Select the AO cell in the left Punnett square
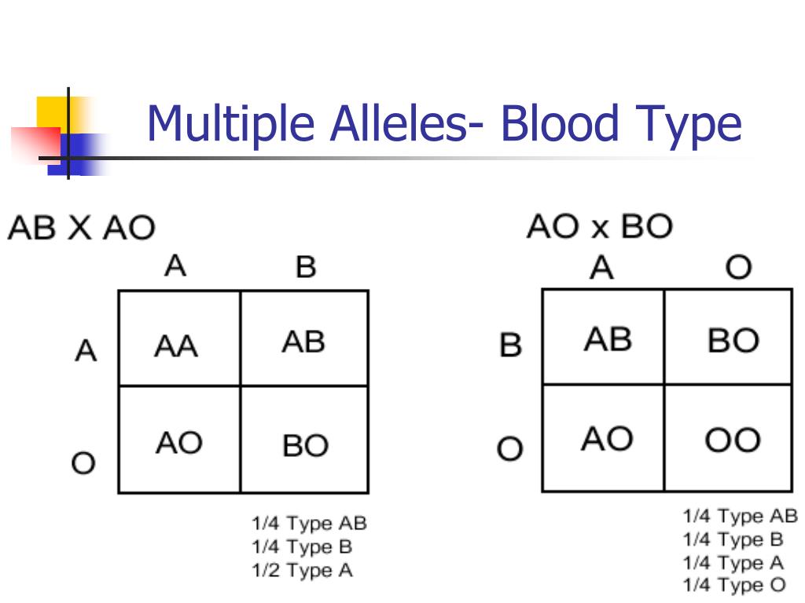Viewport: 805px width, 603px height. [179, 440]
